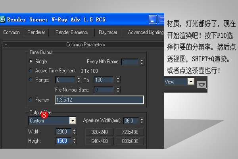Click the Every Nth Frame spinner
Image resolution: width=238 pixels, height=159 pixels.
(142, 62)
